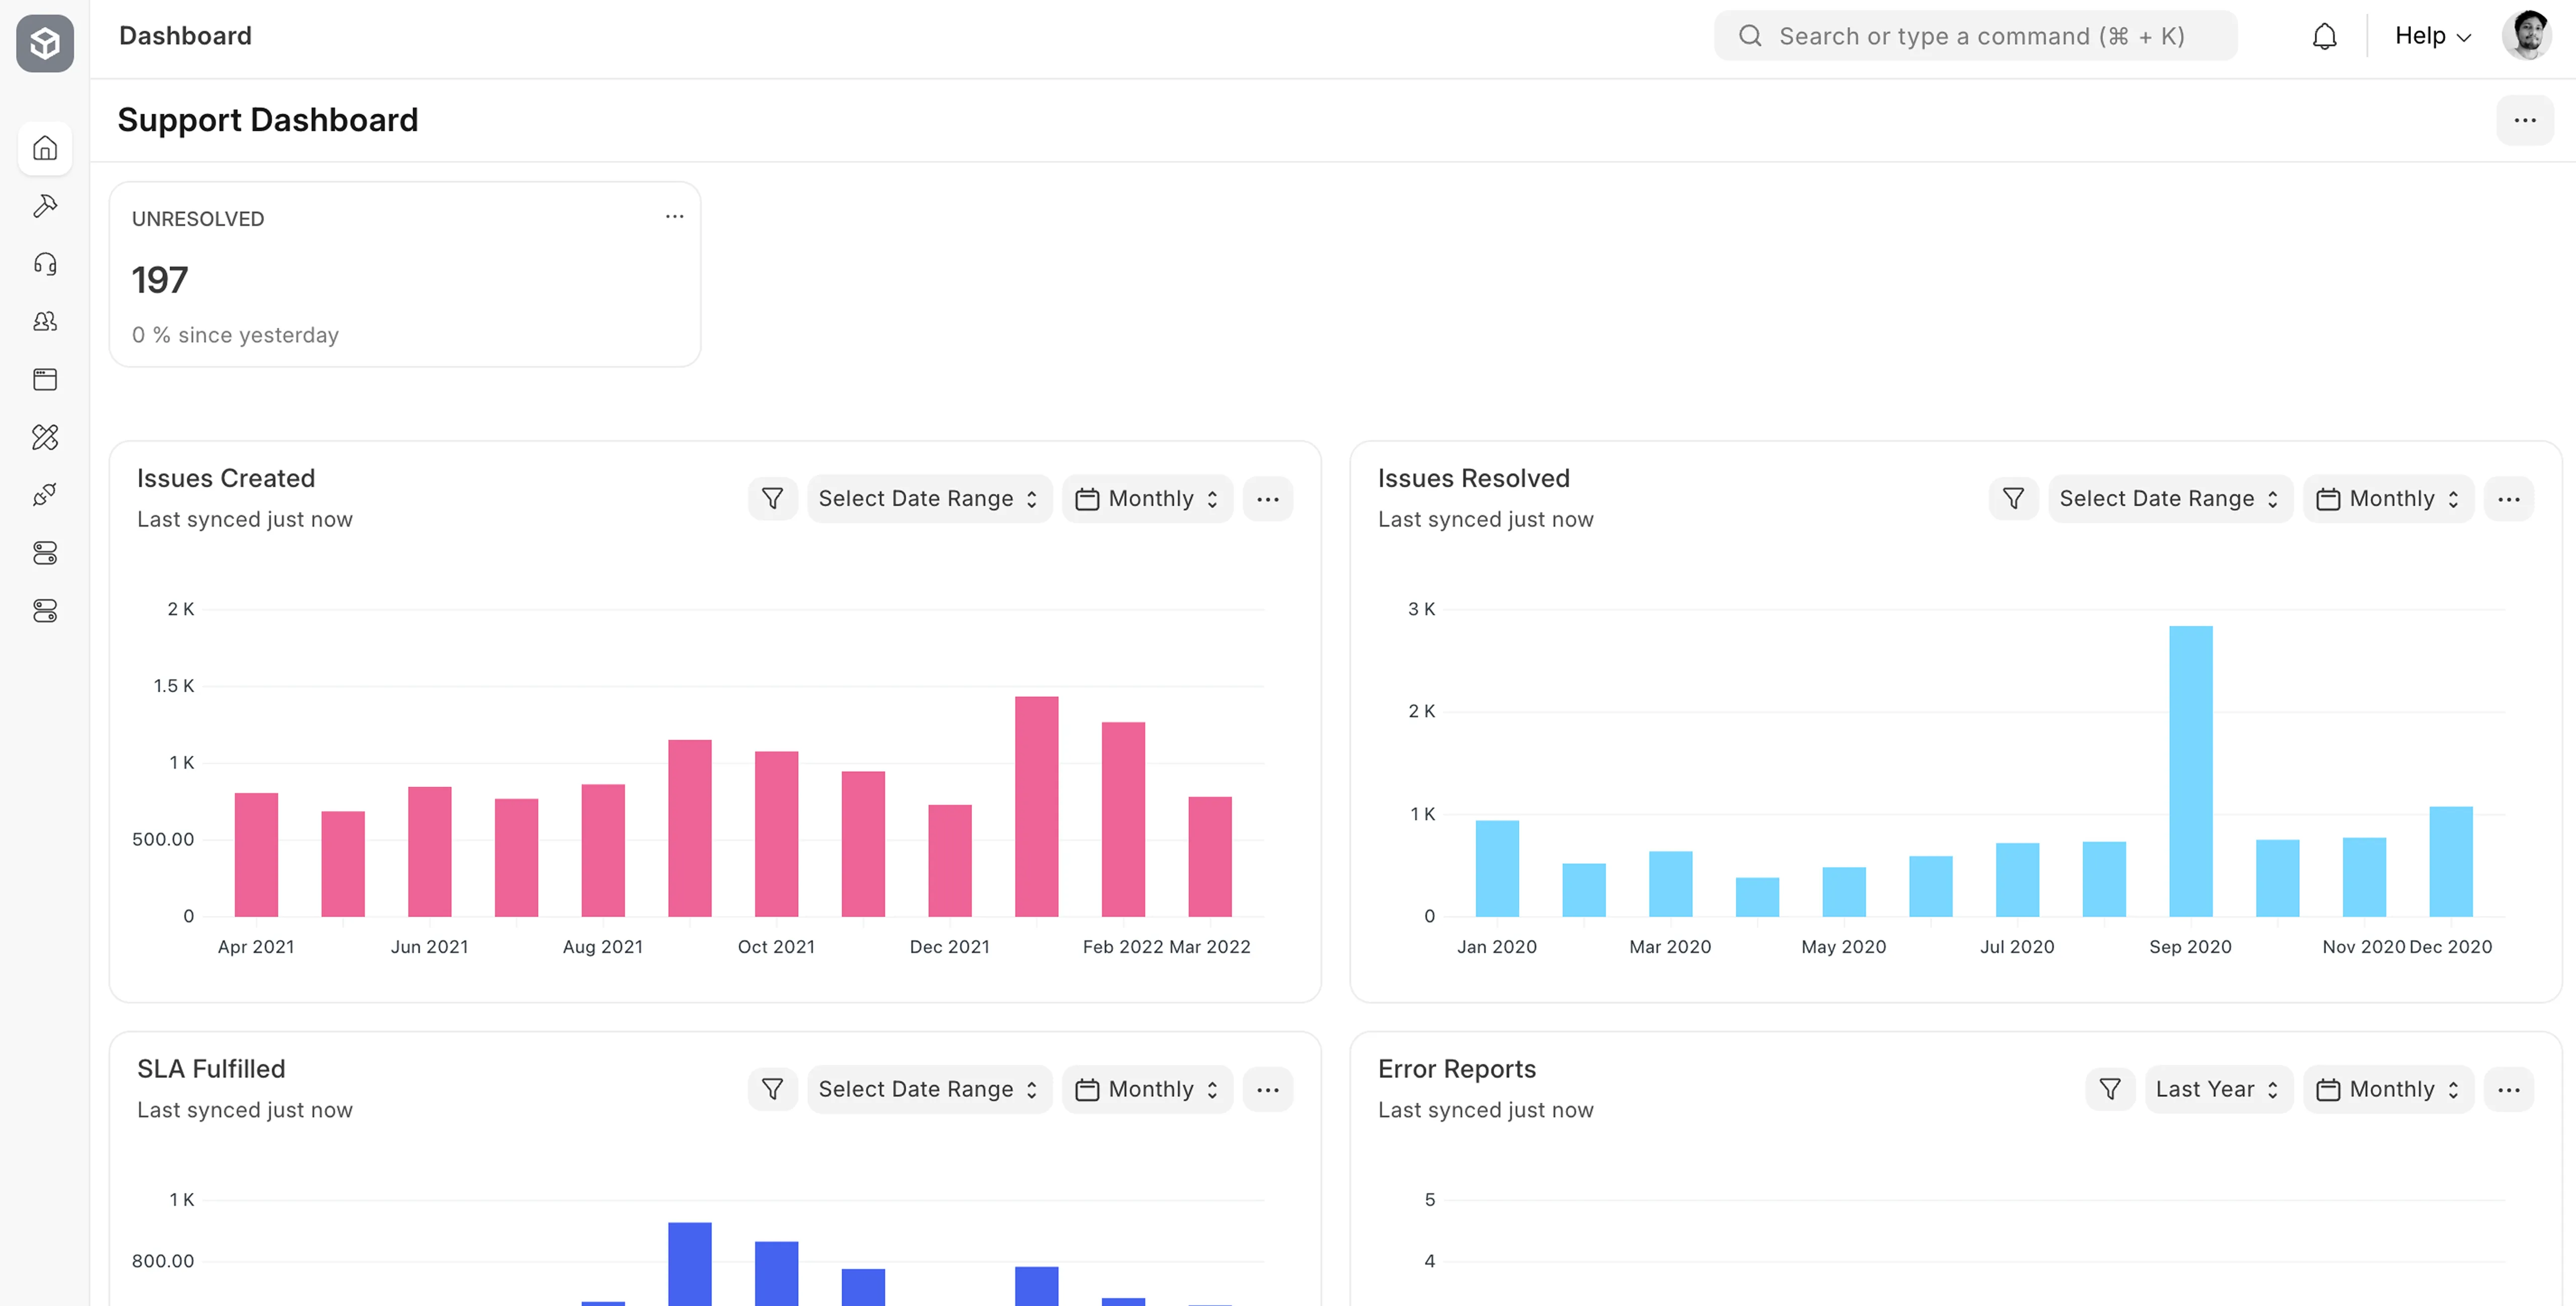Click the Support Dashboard options button
This screenshot has width=2576, height=1306.
click(2525, 120)
